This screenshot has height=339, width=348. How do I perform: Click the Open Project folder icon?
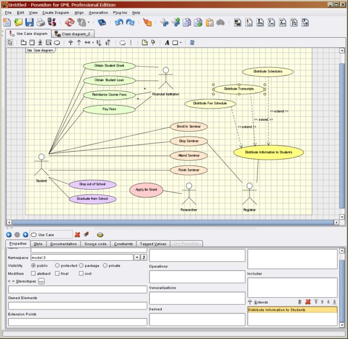[18, 23]
